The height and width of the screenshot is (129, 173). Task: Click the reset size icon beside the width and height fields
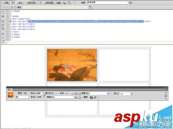click(44, 96)
